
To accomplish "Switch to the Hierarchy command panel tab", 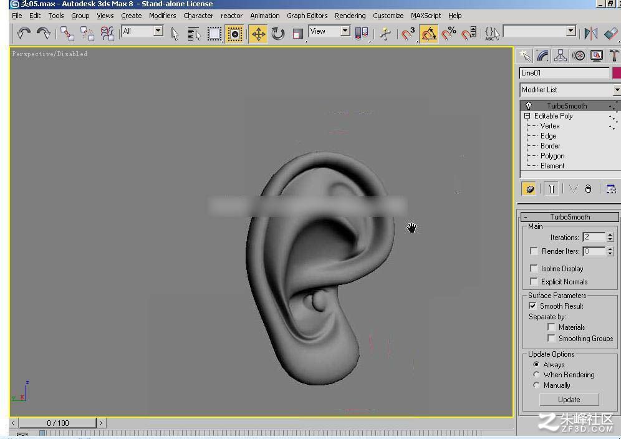I will (561, 56).
